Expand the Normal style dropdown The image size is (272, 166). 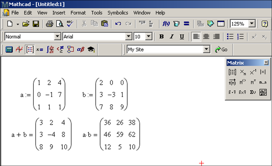58,37
